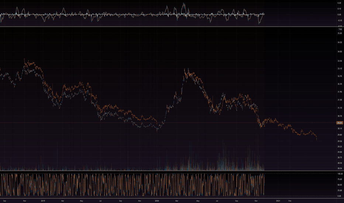
Task: Click the 35.00 price axis label
Action: click(x=340, y=33)
